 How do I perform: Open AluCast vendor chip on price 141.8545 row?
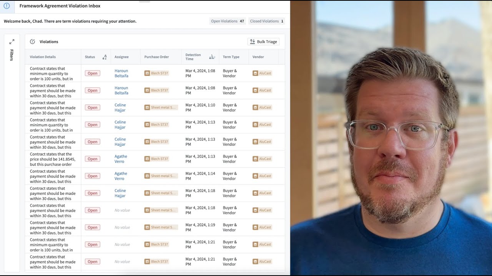(262, 159)
